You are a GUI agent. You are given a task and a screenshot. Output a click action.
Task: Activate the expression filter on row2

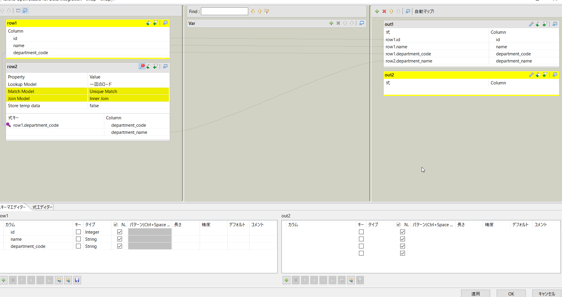(x=155, y=67)
